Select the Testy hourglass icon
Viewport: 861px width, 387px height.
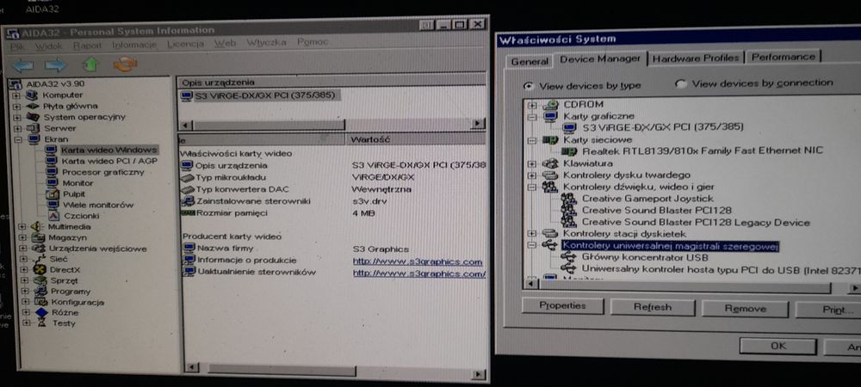tap(41, 323)
